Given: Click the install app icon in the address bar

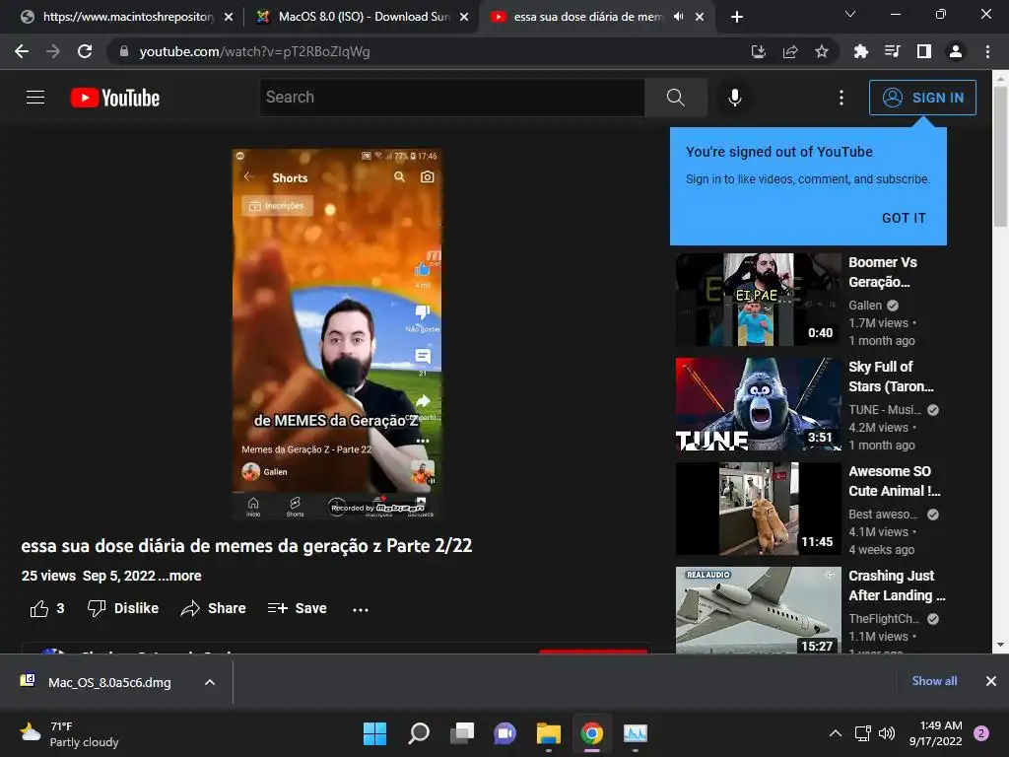Looking at the screenshot, I should coord(759,51).
